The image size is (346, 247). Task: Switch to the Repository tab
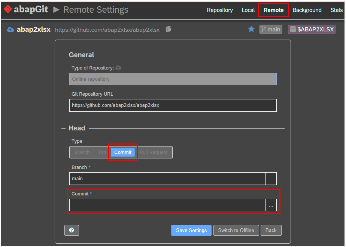coord(220,10)
